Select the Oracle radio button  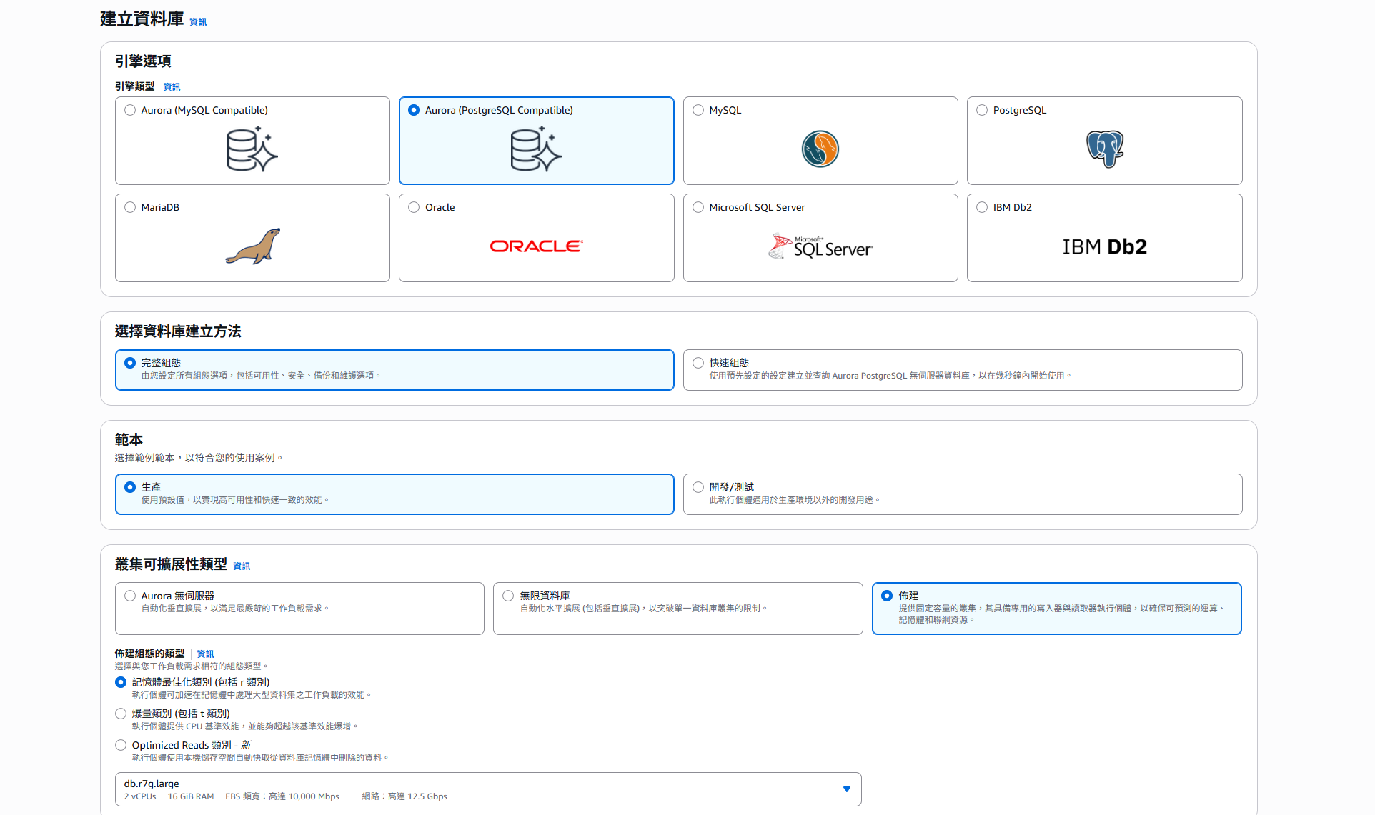pos(414,207)
